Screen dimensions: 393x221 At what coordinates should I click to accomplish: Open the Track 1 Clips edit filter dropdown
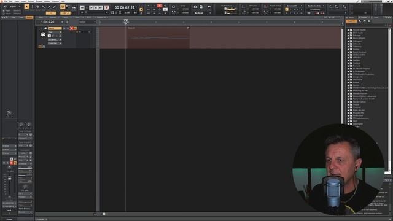point(55,32)
